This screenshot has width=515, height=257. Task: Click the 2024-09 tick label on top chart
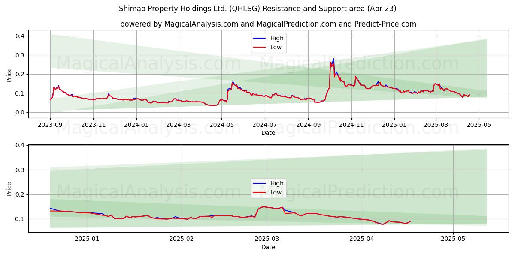pos(308,125)
